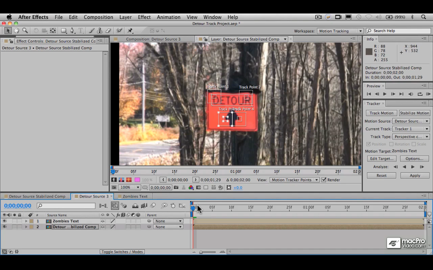This screenshot has height=270, width=433.
Task: Select the Clone Stamp tool
Action: coord(100,31)
